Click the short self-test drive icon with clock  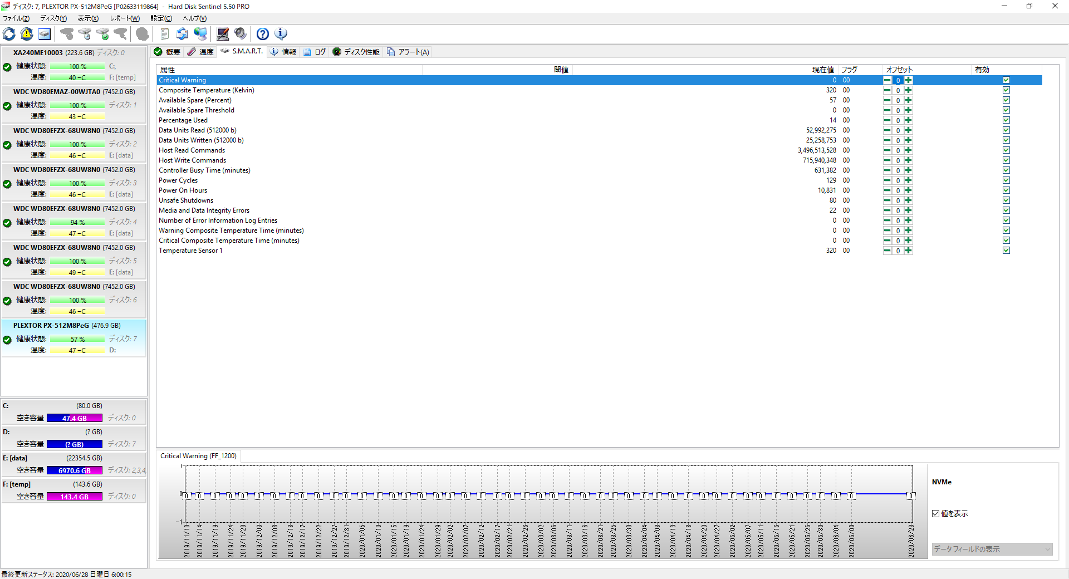85,34
